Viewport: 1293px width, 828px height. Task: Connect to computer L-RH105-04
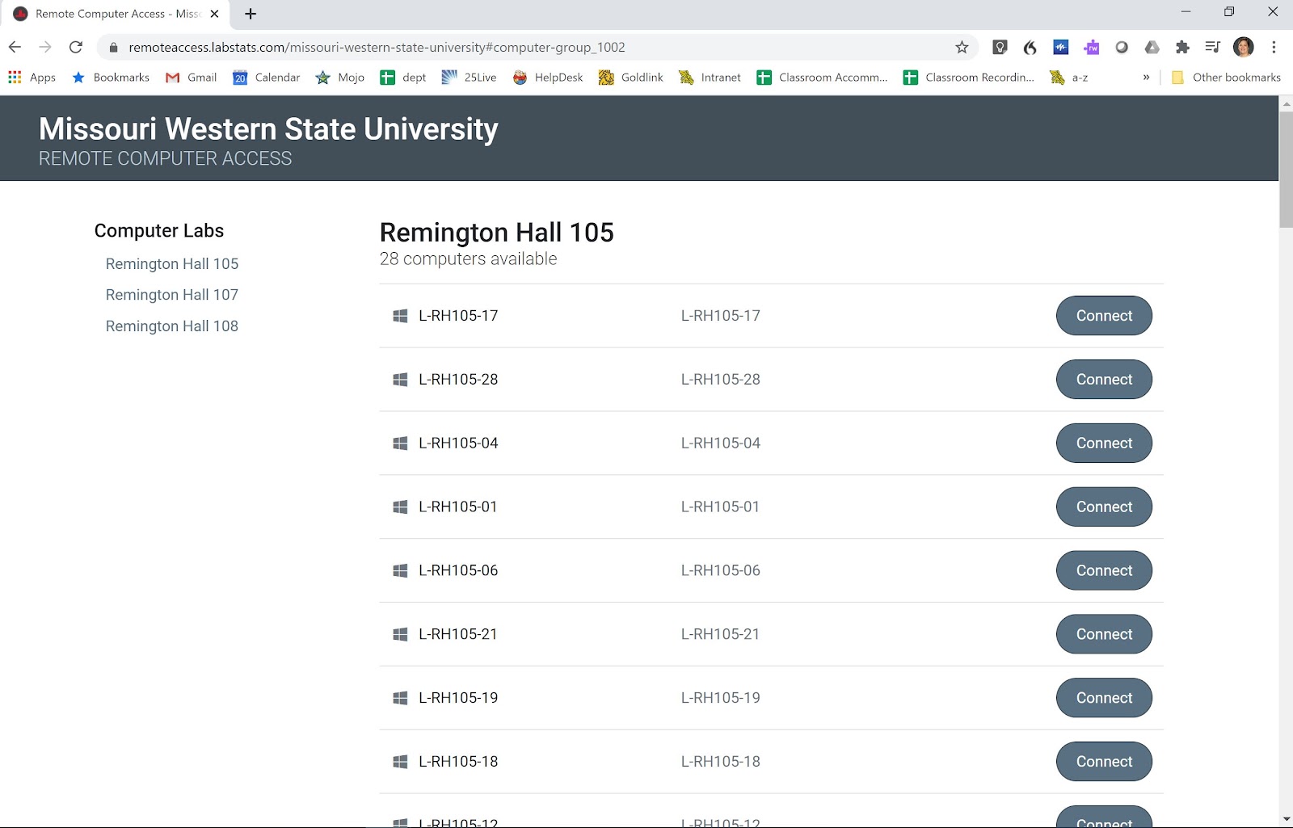1104,443
